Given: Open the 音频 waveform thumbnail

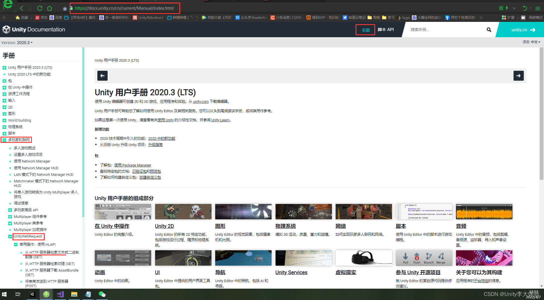Looking at the screenshot, I should (x=484, y=212).
